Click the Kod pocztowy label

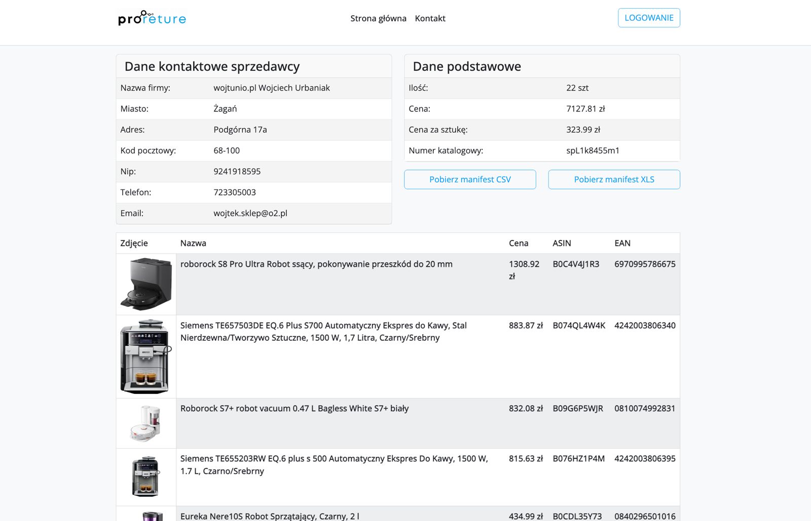point(148,150)
